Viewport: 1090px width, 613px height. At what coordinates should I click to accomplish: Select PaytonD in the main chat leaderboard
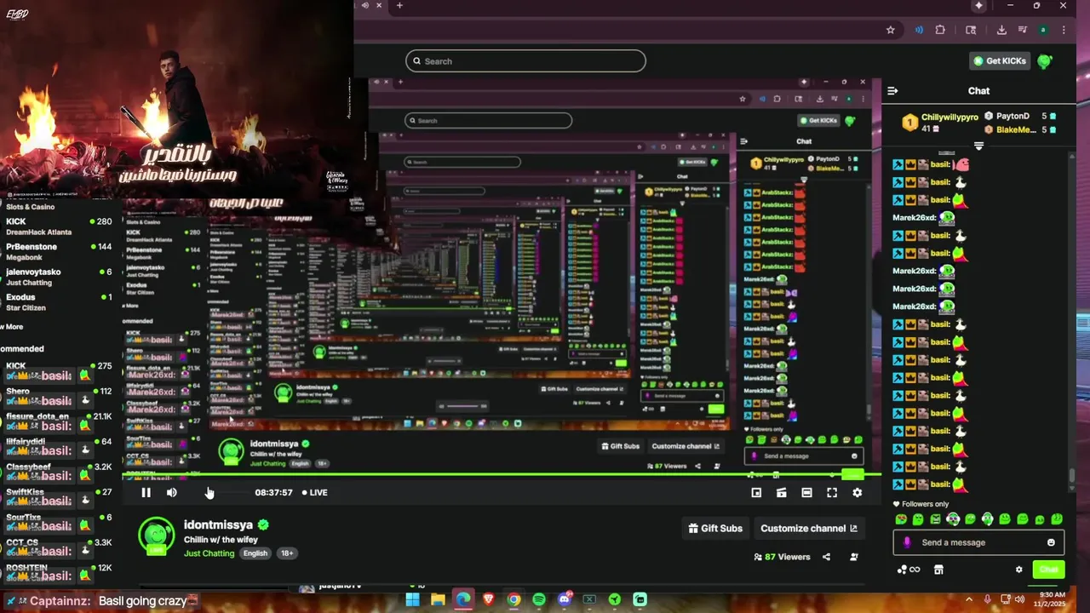tap(1013, 116)
